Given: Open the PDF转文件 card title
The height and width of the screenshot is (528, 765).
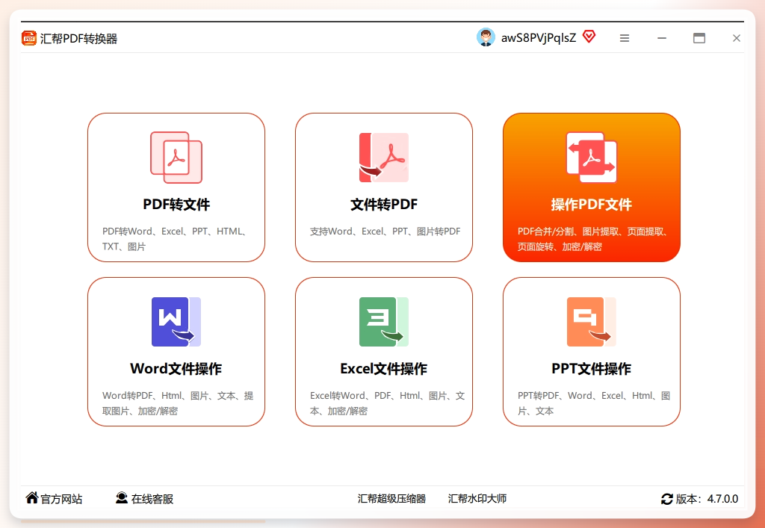Looking at the screenshot, I should click(176, 205).
